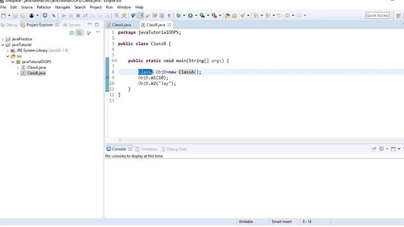Switch to the Debug view tab
This screenshot has height=227, width=404.
[9, 25]
